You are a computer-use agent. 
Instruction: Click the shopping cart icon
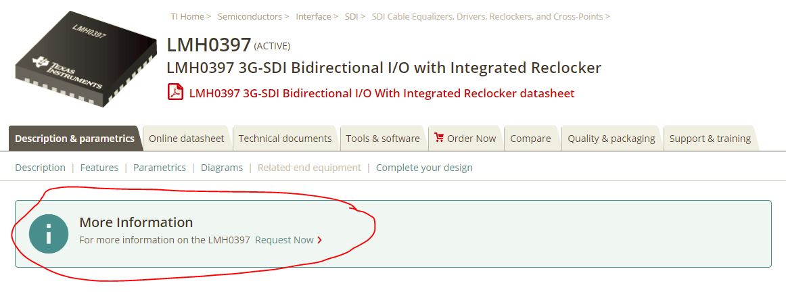pos(439,138)
